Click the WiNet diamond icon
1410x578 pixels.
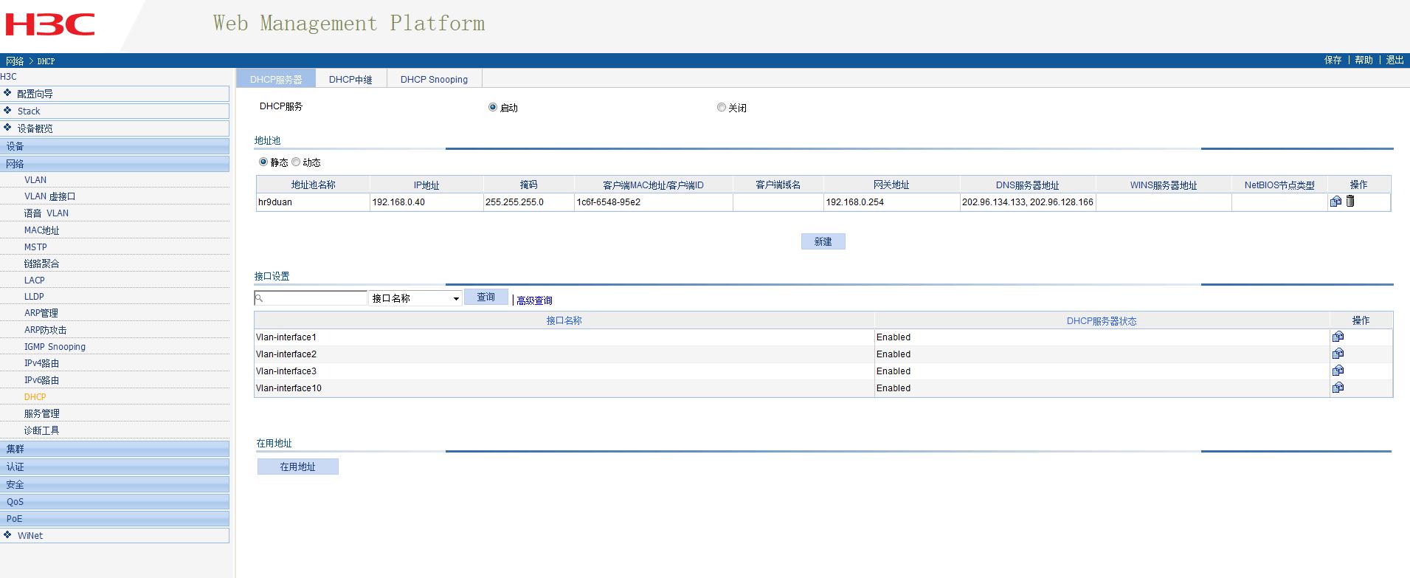coord(8,534)
